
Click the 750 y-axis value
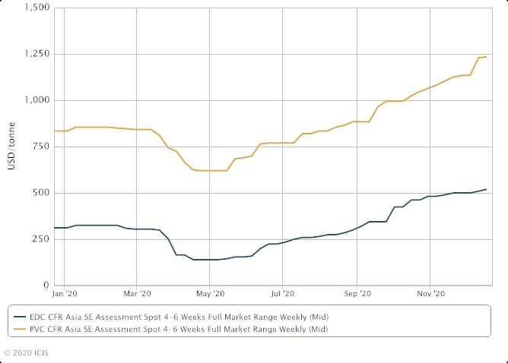(x=42, y=147)
